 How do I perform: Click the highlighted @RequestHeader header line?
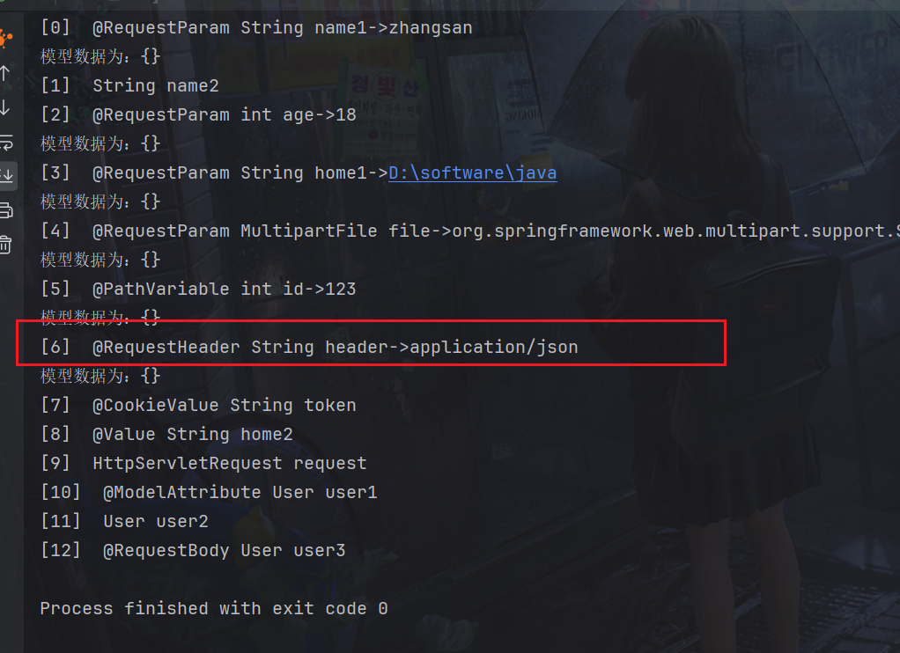coord(335,347)
